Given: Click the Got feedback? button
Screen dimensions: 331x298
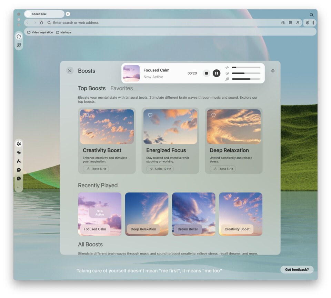Looking at the screenshot, I should (x=297, y=270).
